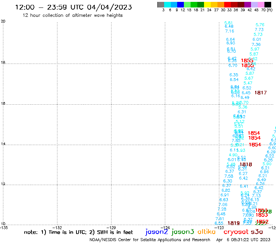Click the 'Apr 6 08:31:22 UTC 2023' timestamp

click(243, 240)
